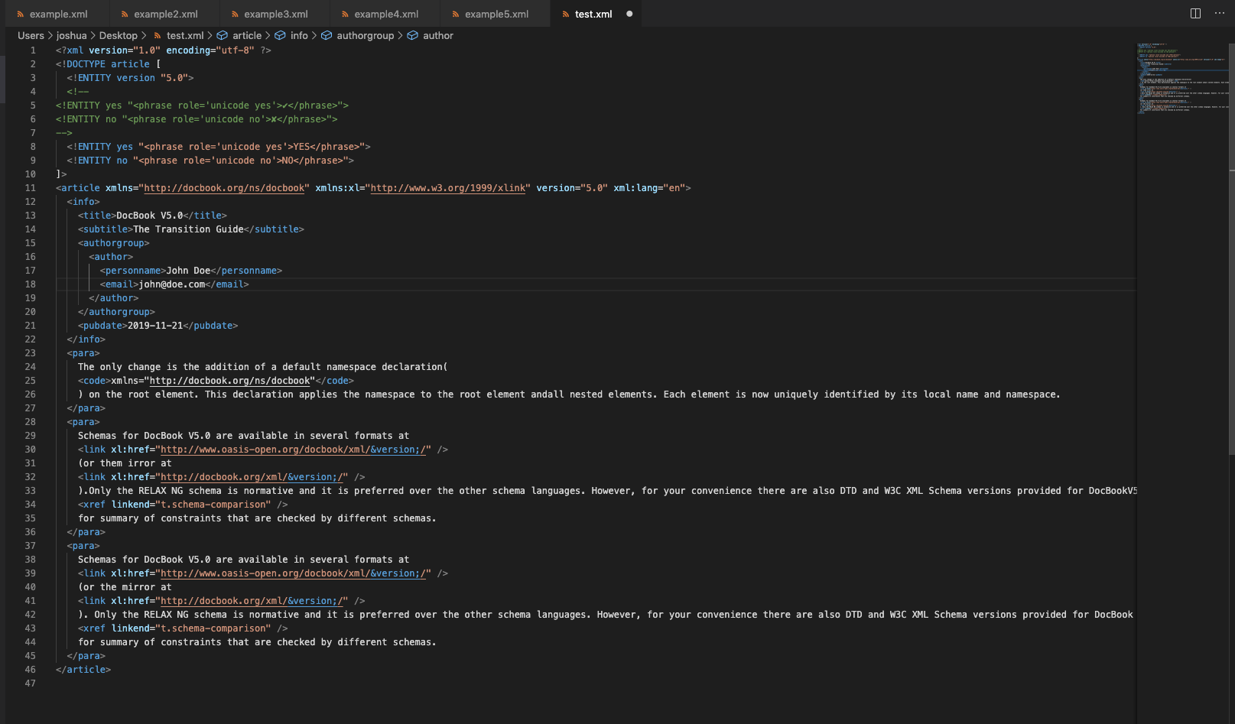Select the author element icon in breadcrumb
Image resolution: width=1235 pixels, height=724 pixels.
(x=411, y=35)
